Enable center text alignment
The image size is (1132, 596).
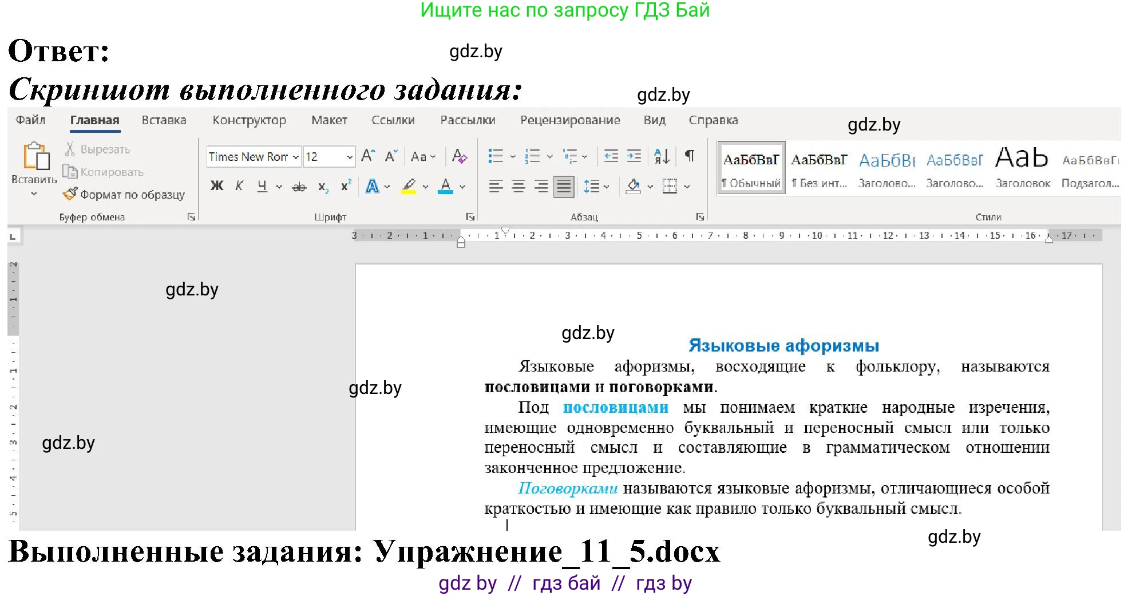(518, 185)
